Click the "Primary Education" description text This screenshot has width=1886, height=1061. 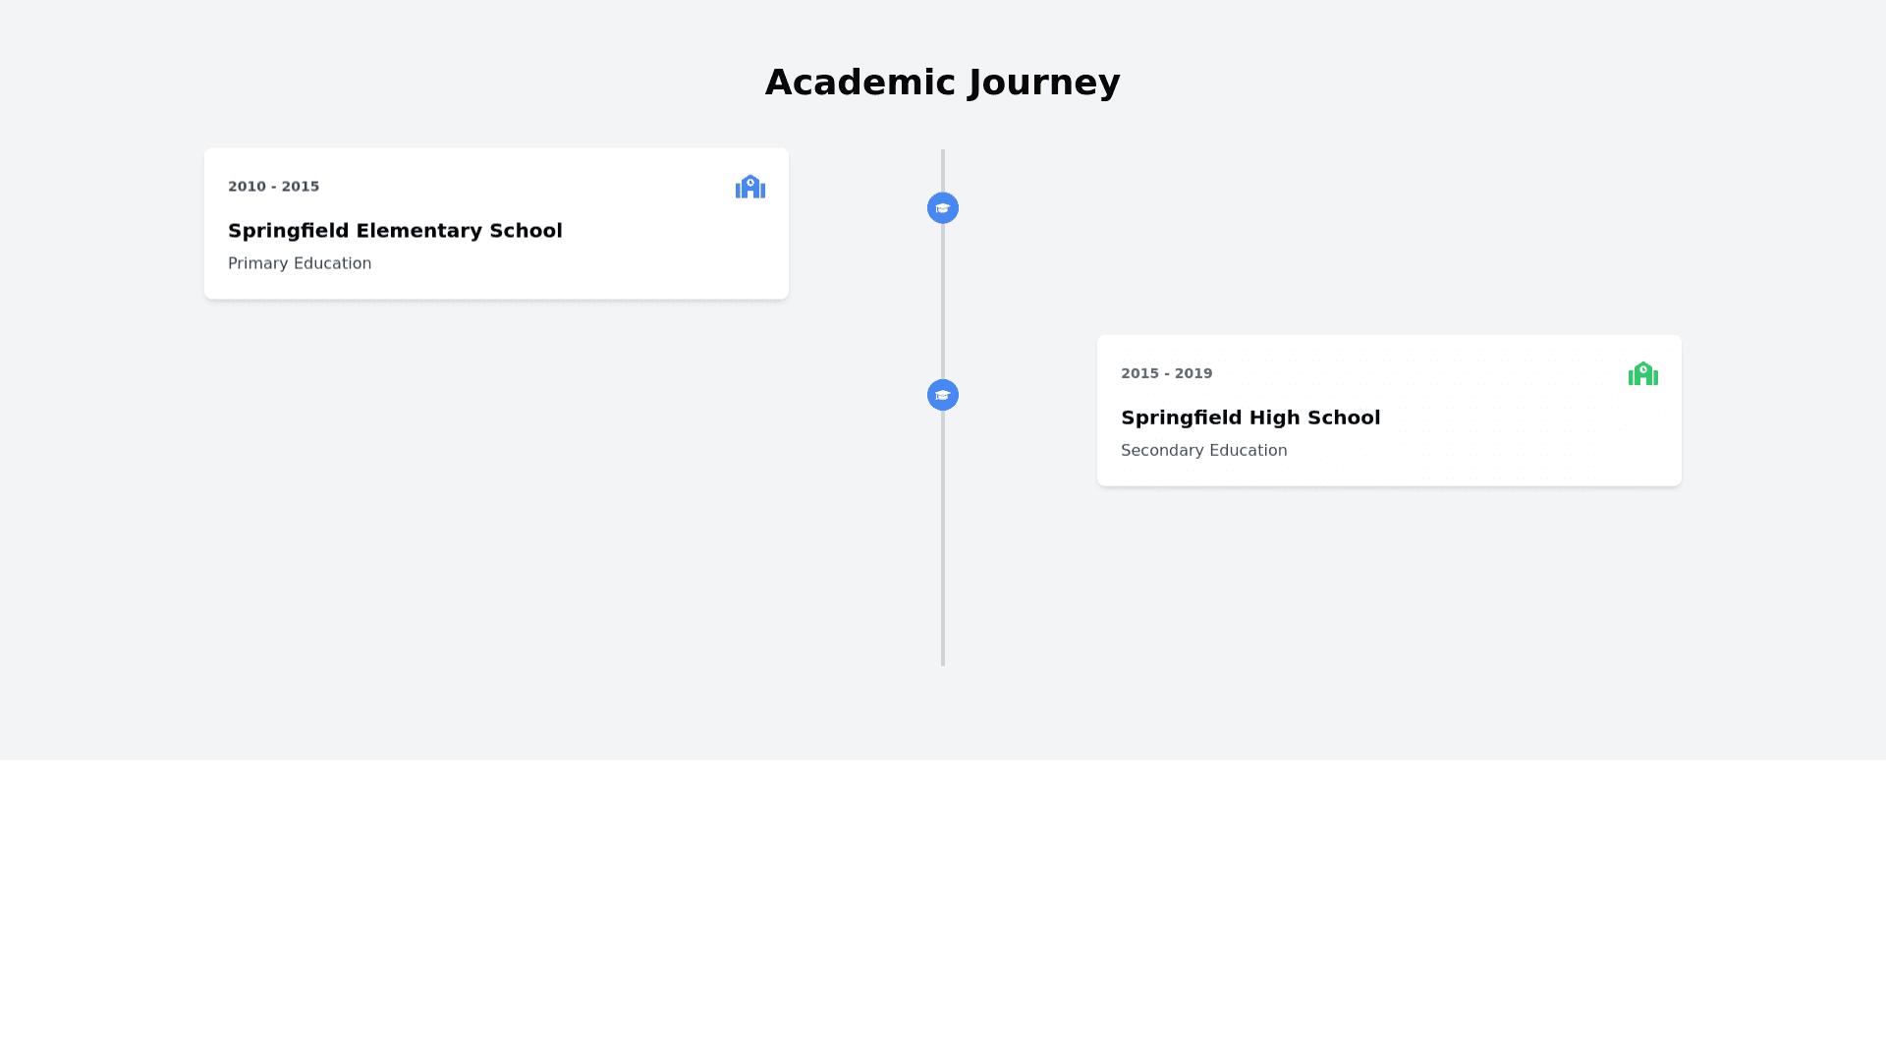tap(300, 263)
